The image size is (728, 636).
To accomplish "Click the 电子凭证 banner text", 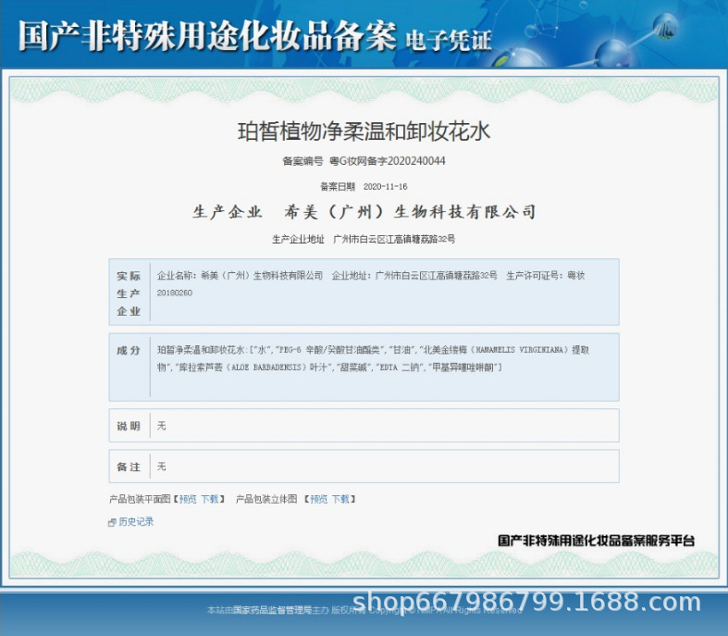I will [x=448, y=41].
